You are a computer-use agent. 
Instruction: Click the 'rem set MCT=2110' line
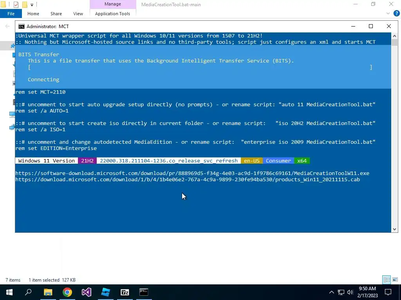pos(40,92)
